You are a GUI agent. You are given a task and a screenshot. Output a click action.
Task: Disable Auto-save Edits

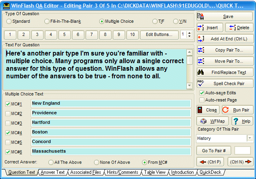pyautogui.click(x=202, y=93)
